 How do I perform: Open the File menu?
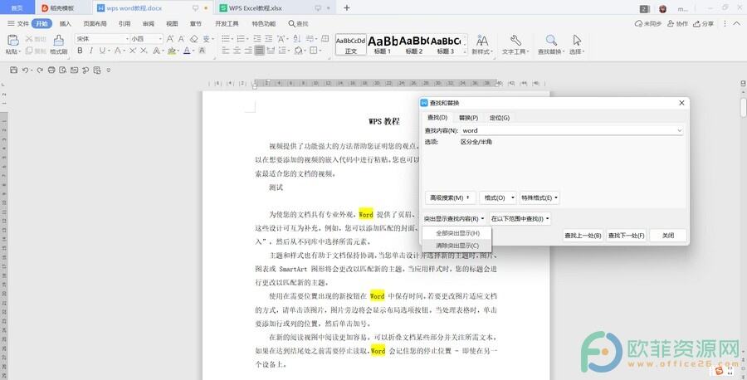click(18, 23)
